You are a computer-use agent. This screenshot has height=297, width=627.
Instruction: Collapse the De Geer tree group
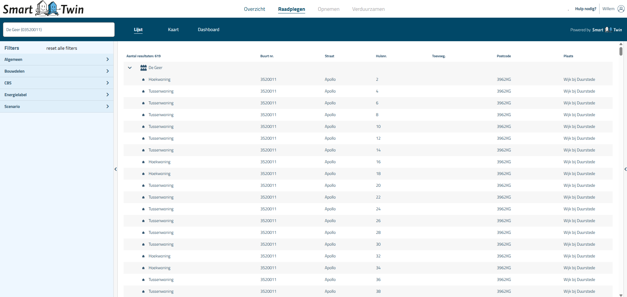click(x=130, y=68)
